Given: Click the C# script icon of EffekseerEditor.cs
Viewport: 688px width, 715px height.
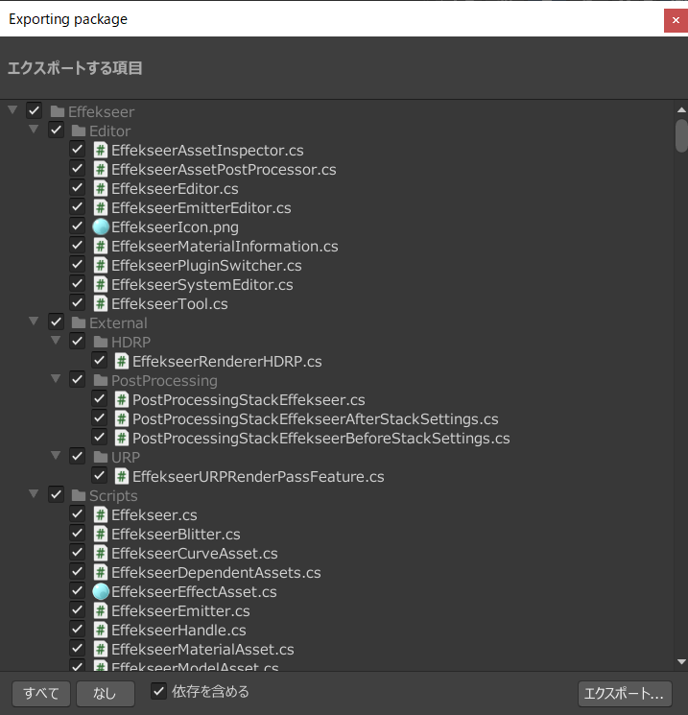Looking at the screenshot, I should click(101, 189).
